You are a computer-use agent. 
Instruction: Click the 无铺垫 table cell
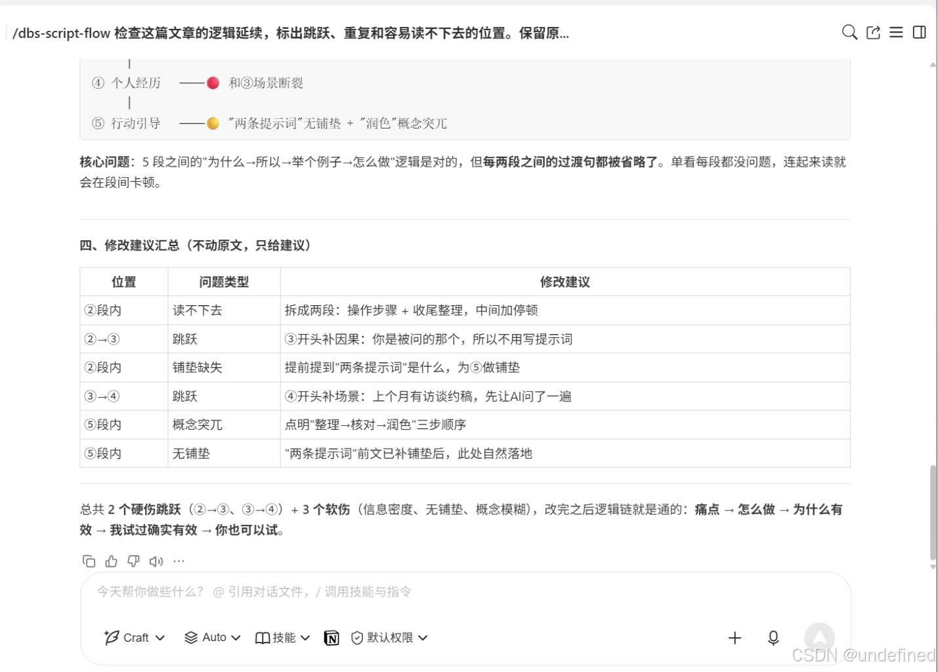(224, 453)
